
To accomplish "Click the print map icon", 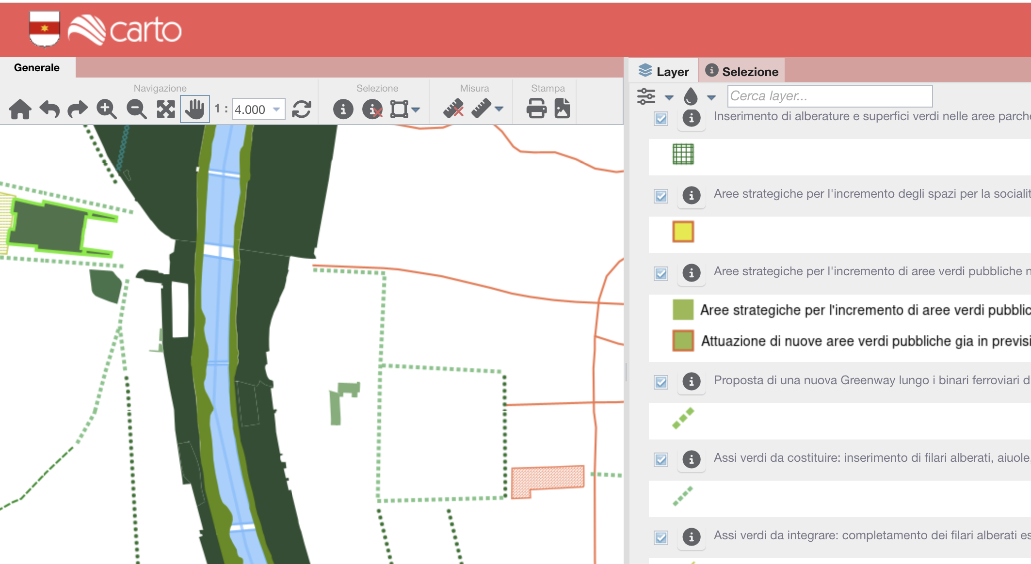I will tap(536, 109).
